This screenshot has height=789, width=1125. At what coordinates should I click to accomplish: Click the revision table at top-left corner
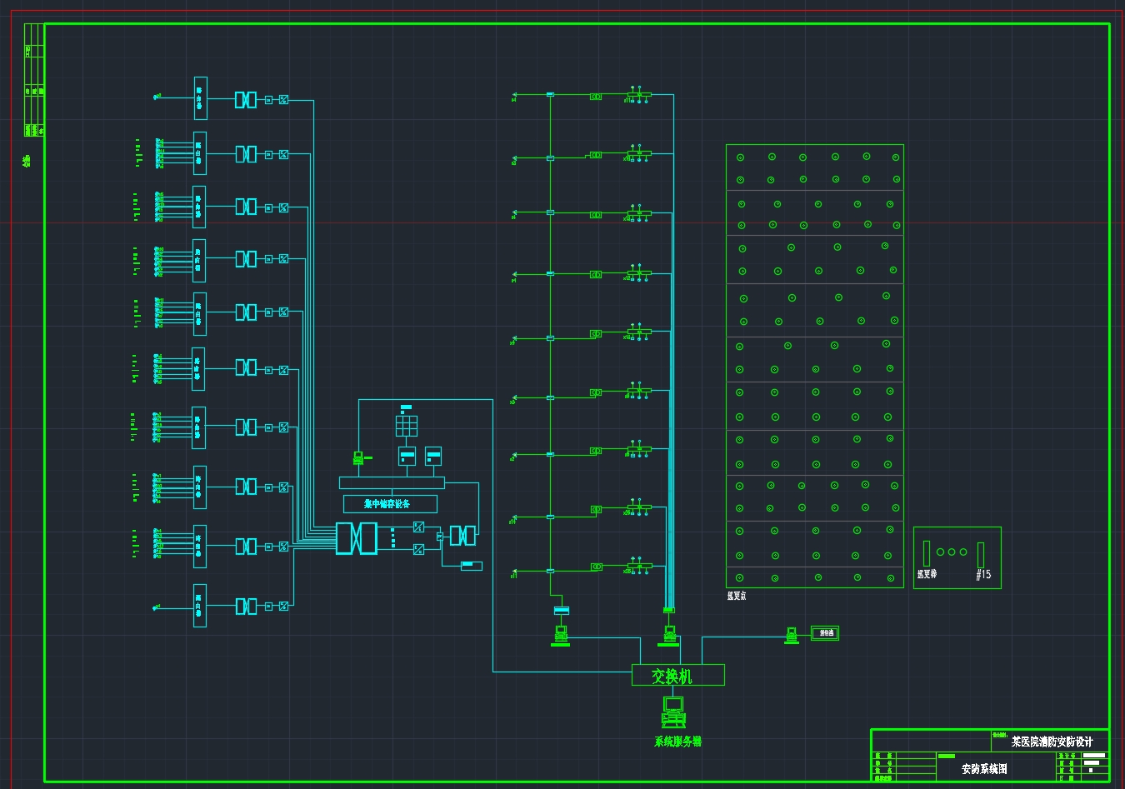[34, 79]
